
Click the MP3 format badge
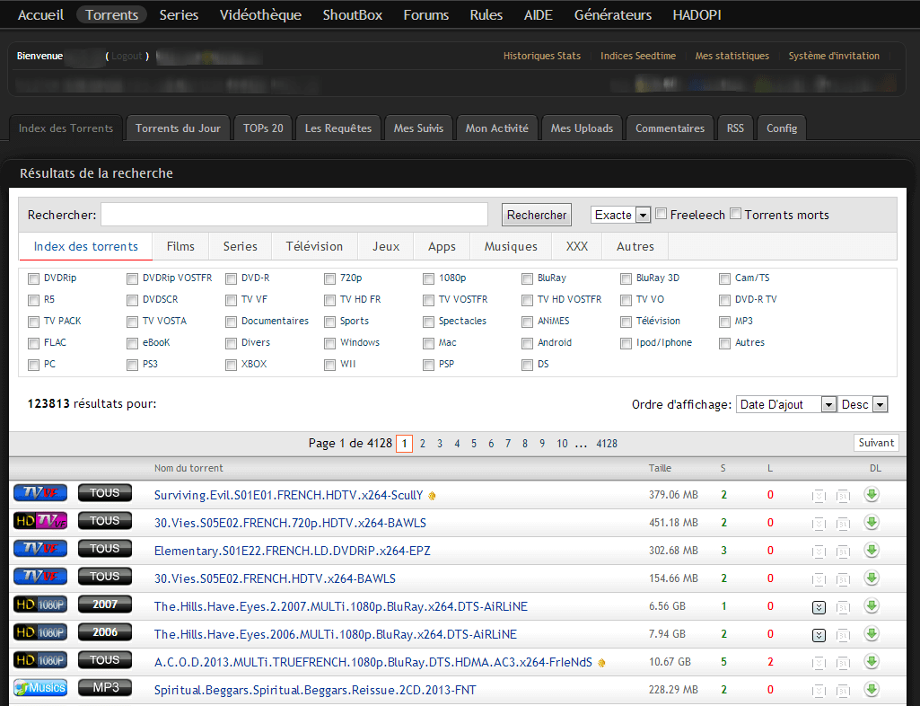(x=105, y=687)
